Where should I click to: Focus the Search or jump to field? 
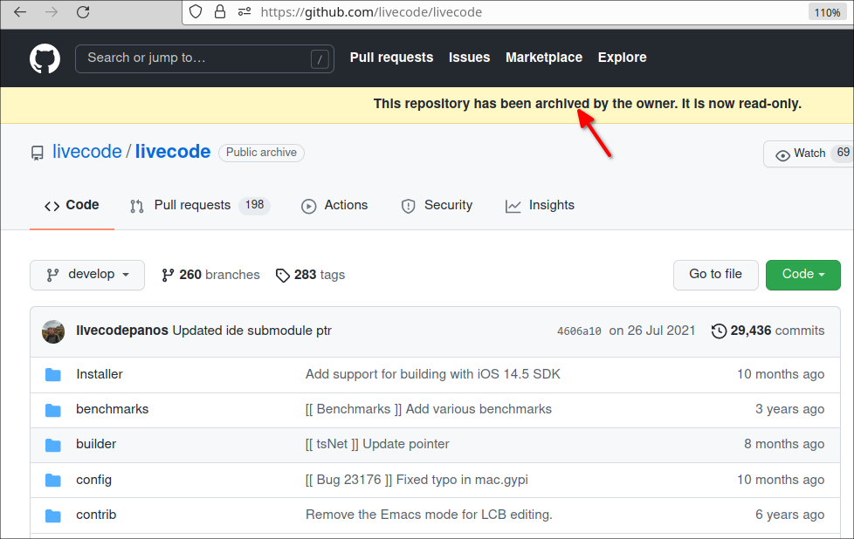(204, 58)
